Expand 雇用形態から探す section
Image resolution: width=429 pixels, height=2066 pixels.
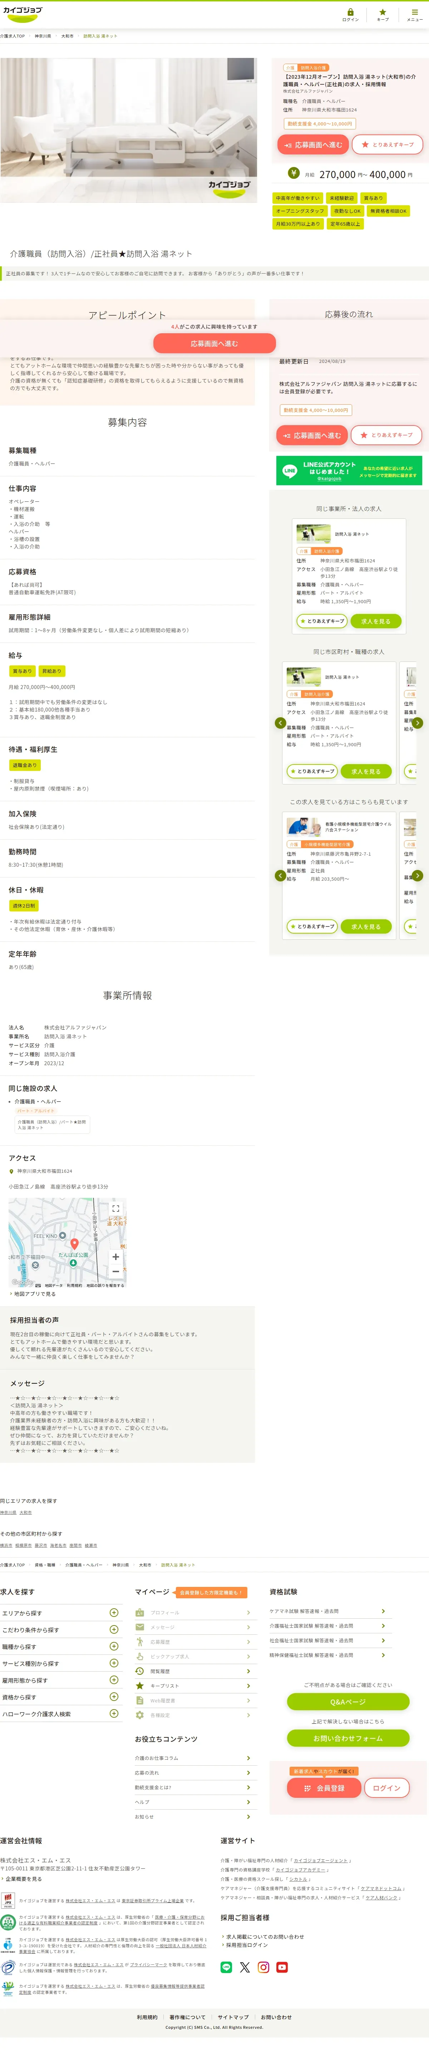[x=60, y=1680]
